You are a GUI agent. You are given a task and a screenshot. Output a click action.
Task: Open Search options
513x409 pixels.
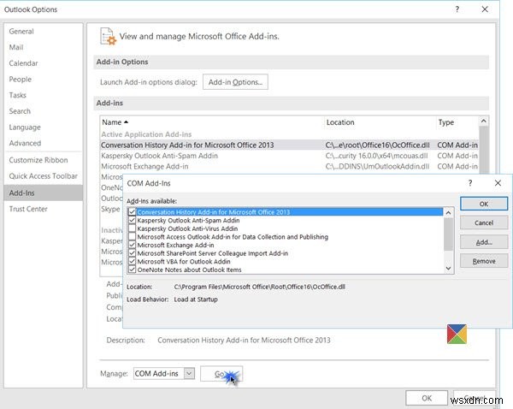20,111
